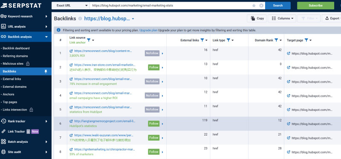341x159 pixels.
Task: Open the rsmconnect.com/blog/content-m source link
Action: click(103, 51)
